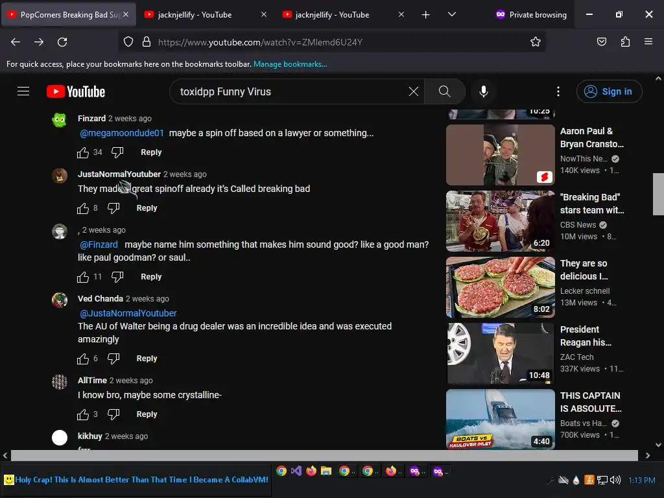Open File Explorer from the taskbar

(x=326, y=471)
